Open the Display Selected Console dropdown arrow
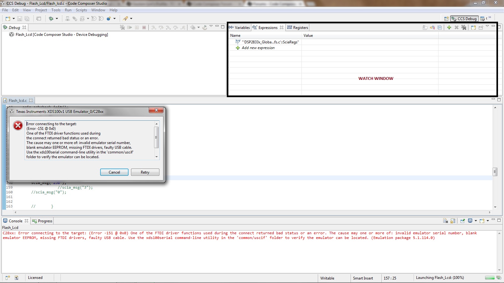504x283 pixels. pyautogui.click(x=476, y=221)
